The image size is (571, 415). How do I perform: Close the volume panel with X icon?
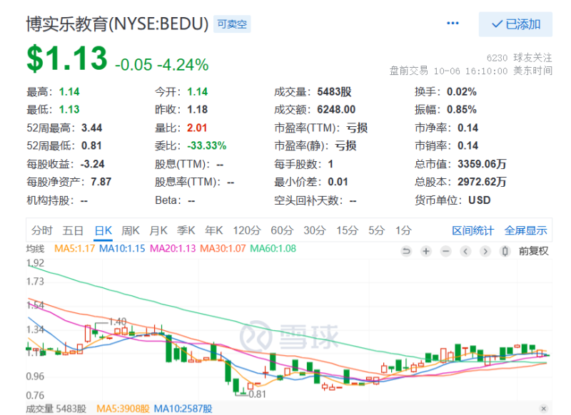pyautogui.click(x=544, y=409)
